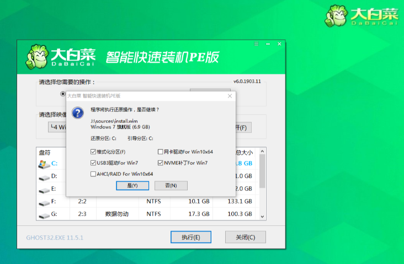Open the hamburger menu icon in title bar
The image size is (404, 264).
coord(256,44)
